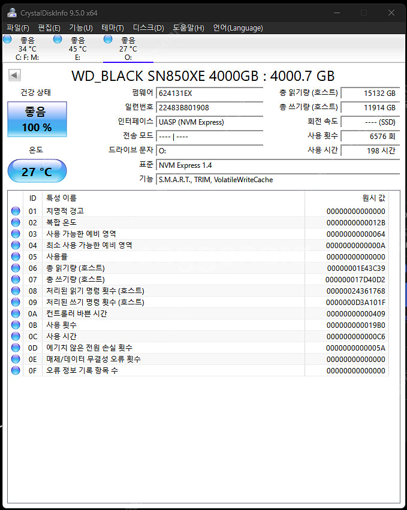Click the standard field NVM Express 1.4
407x510 pixels.
pos(278,165)
